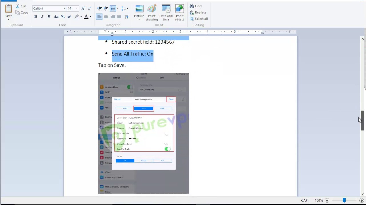The height and width of the screenshot is (205, 366).
Task: Center align the text
Action: coord(106,17)
